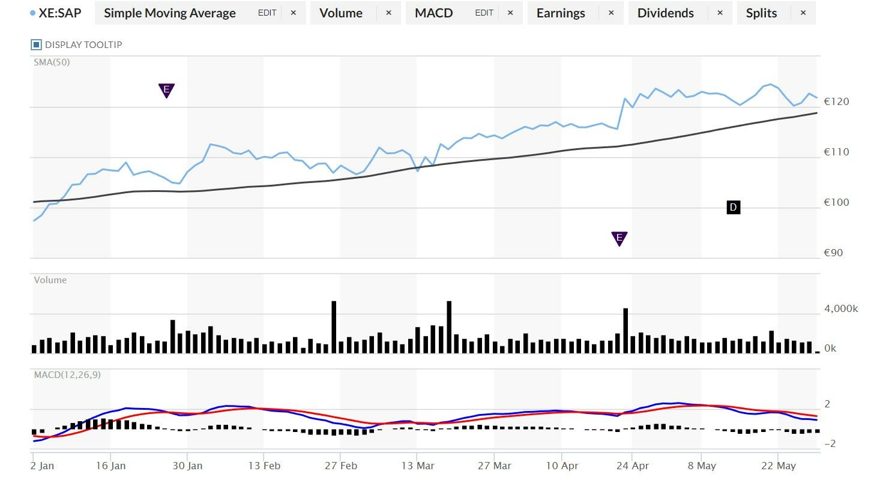Click the Earnings indicator tab

point(561,13)
